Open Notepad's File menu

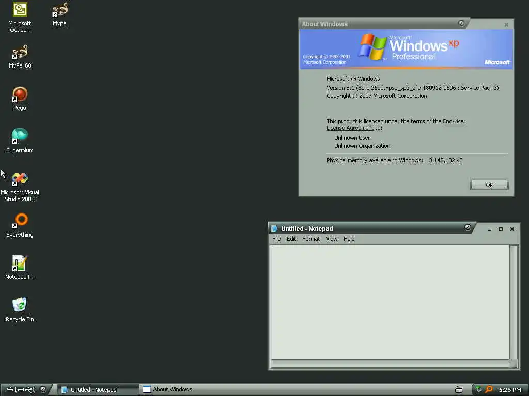coord(276,239)
